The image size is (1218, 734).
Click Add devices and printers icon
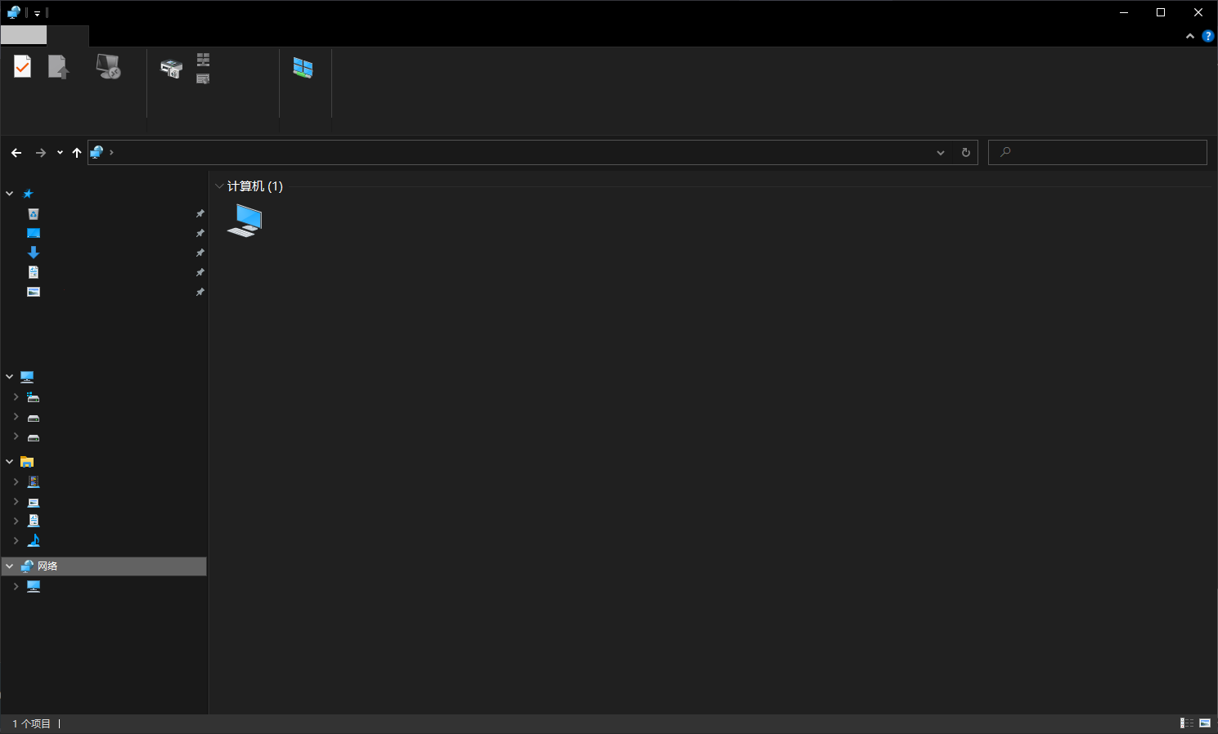coord(171,69)
